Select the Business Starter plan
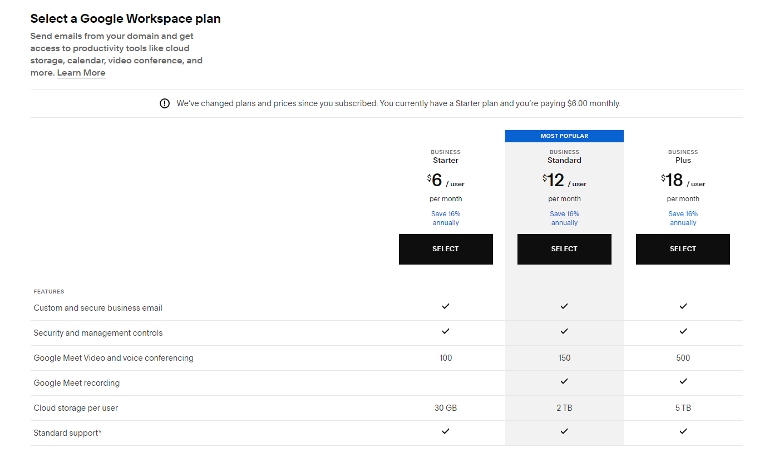This screenshot has width=784, height=458. [446, 249]
